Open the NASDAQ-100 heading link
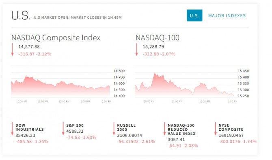272x160 pixels. point(158,37)
